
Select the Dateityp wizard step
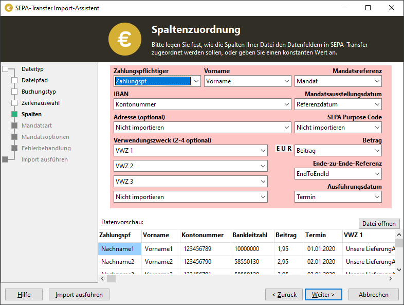pyautogui.click(x=32, y=69)
